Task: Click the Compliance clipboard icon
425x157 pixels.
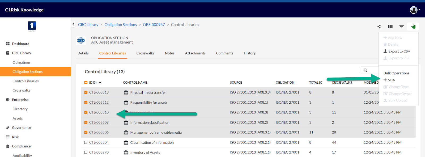Action: (x=8, y=146)
